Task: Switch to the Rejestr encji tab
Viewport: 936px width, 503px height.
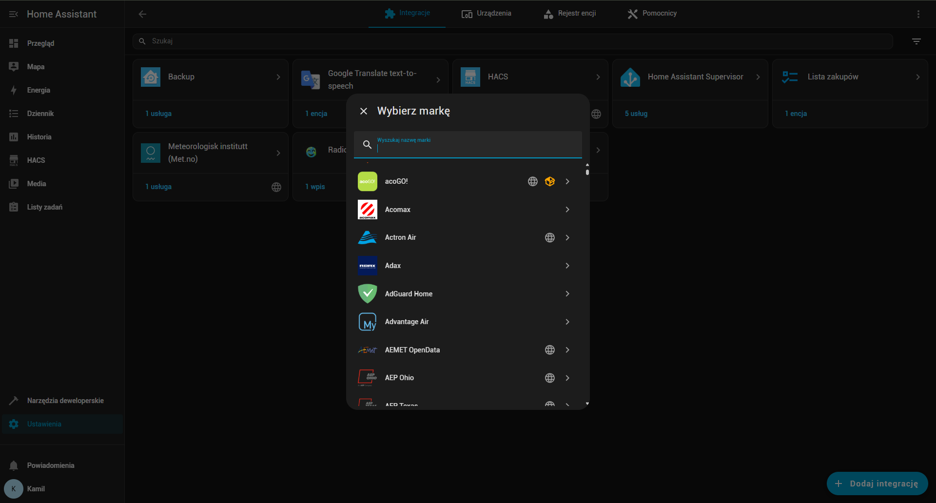Action: (x=569, y=14)
